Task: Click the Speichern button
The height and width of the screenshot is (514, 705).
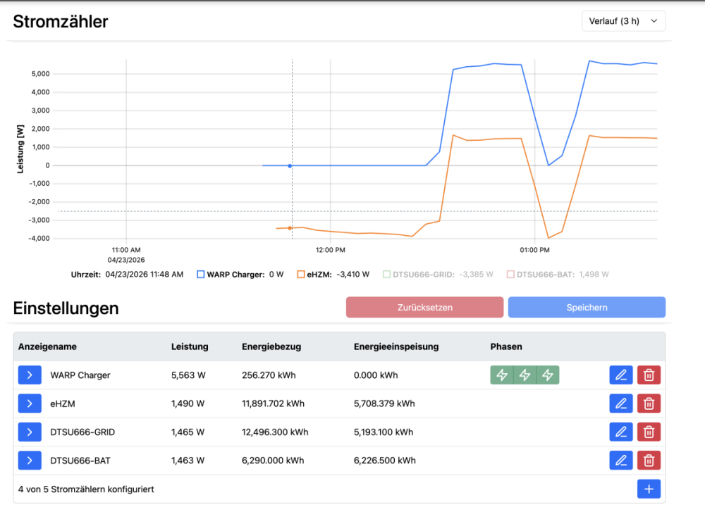Action: click(587, 308)
